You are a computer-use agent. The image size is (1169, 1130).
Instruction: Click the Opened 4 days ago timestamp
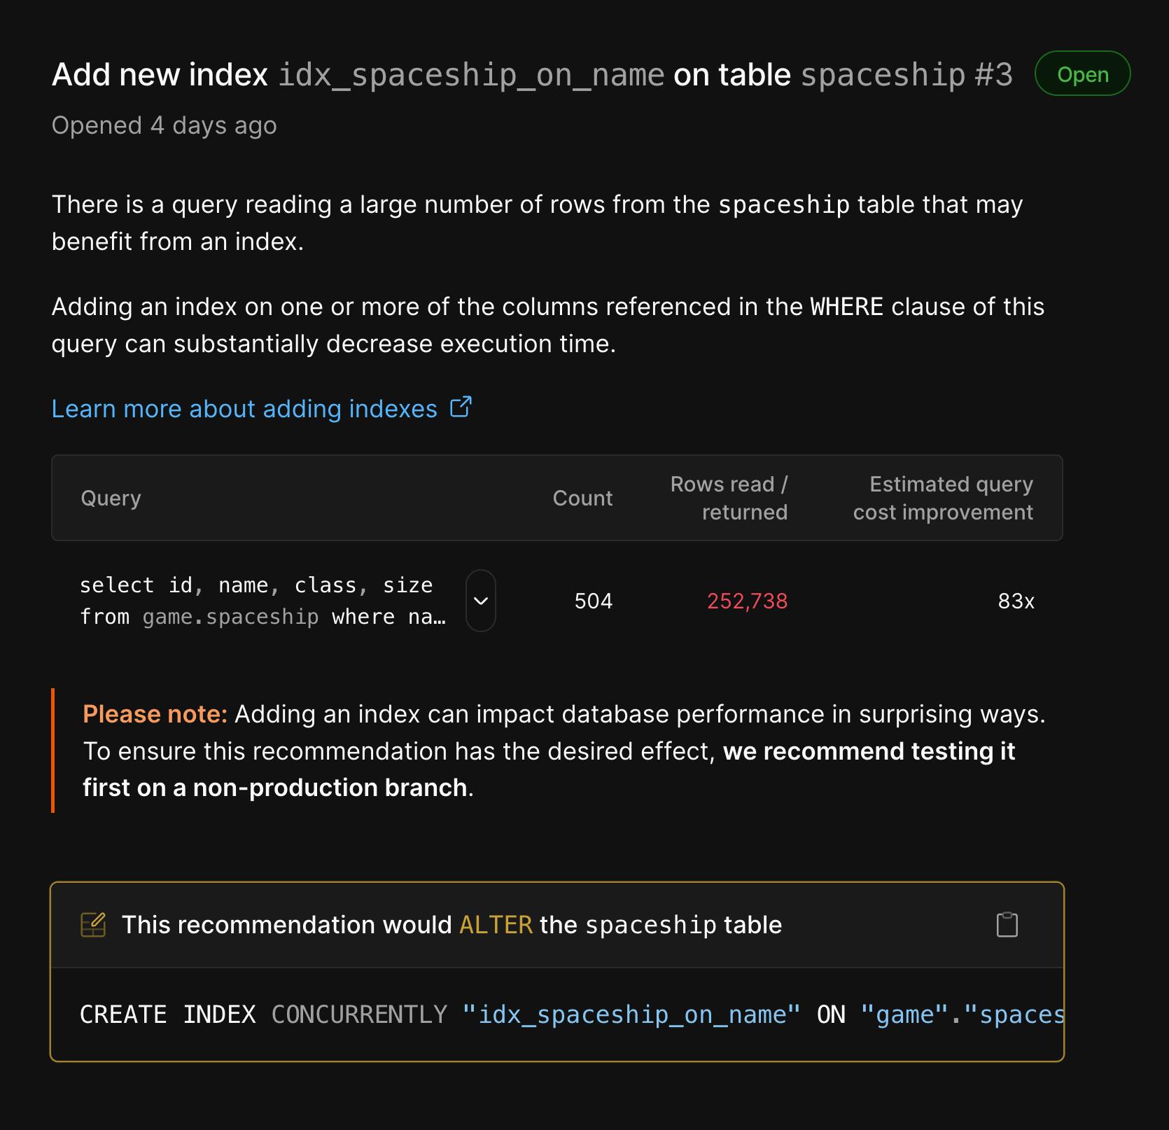(x=164, y=125)
